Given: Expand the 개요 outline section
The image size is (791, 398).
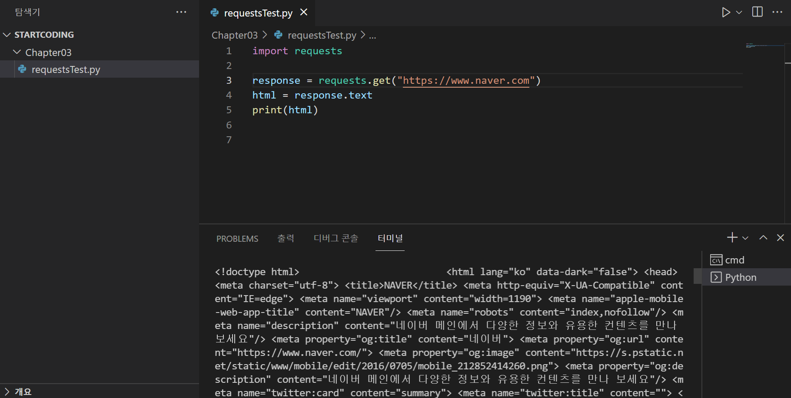Looking at the screenshot, I should click(7, 391).
